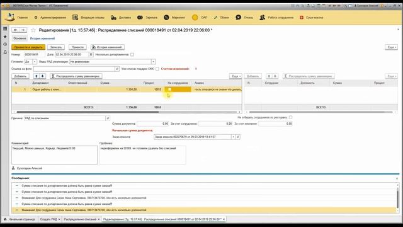Click the Записать button
Image resolution: width=403 pixels, height=227 pixels.
[x=56, y=47]
